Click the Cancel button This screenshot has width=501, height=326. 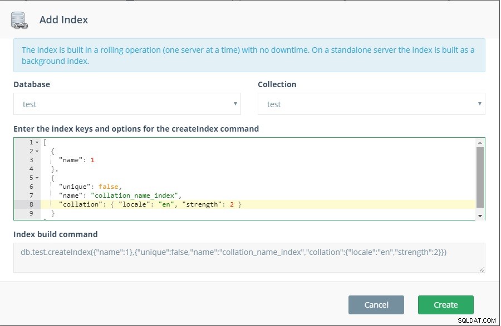click(376, 305)
